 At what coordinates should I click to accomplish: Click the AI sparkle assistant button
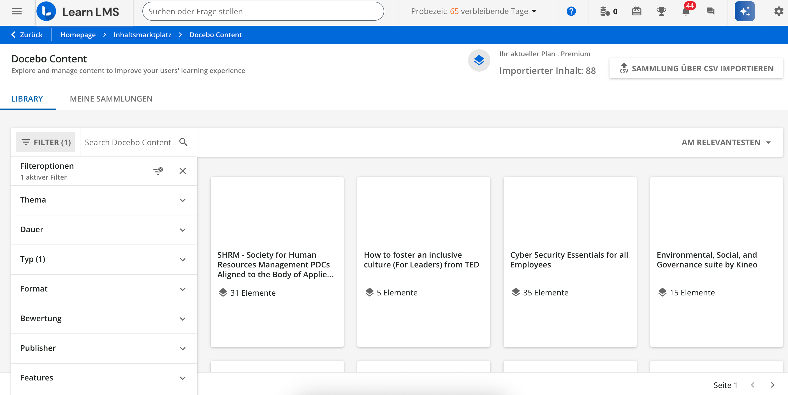coord(744,11)
